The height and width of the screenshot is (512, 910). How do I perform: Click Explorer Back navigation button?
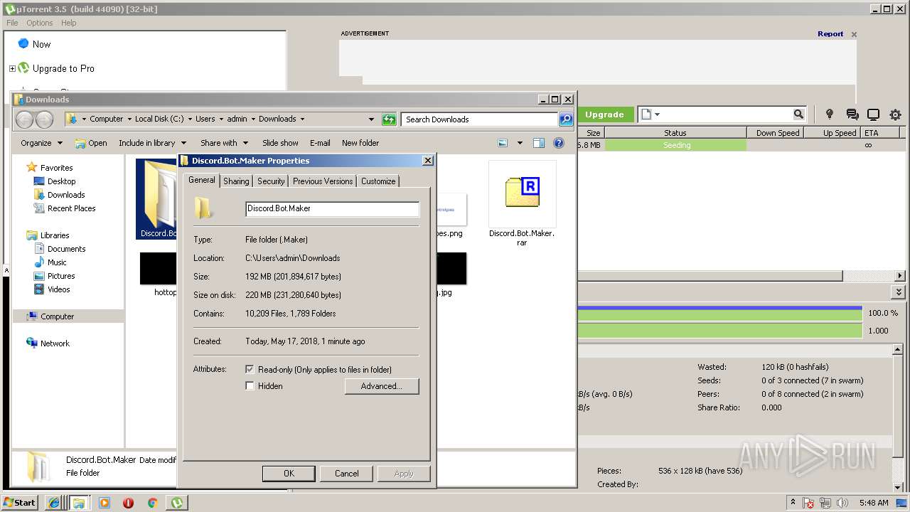25,119
